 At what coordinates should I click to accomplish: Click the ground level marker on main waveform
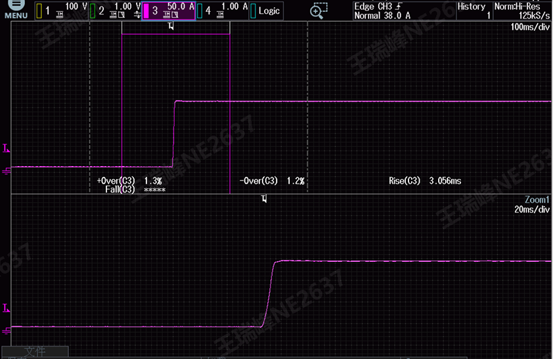click(x=7, y=172)
